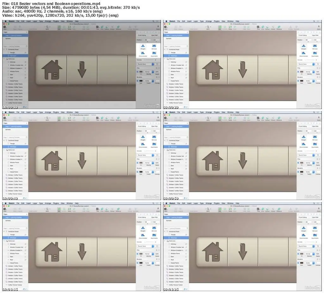The image size is (324, 293).
Task: Click Difference boolean icon in 00:00:49 frame
Action: (x=118, y=118)
